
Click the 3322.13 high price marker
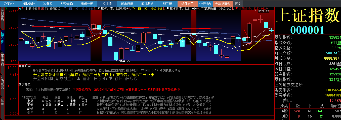tap(264, 11)
